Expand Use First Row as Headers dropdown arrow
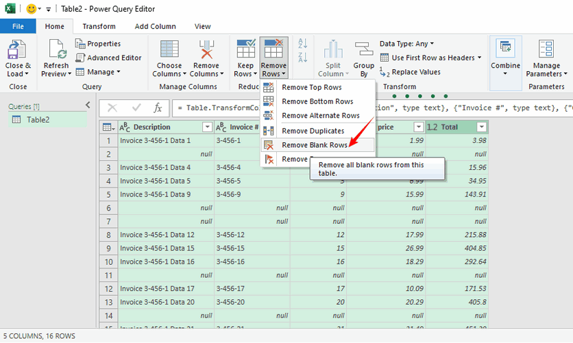 click(x=480, y=58)
